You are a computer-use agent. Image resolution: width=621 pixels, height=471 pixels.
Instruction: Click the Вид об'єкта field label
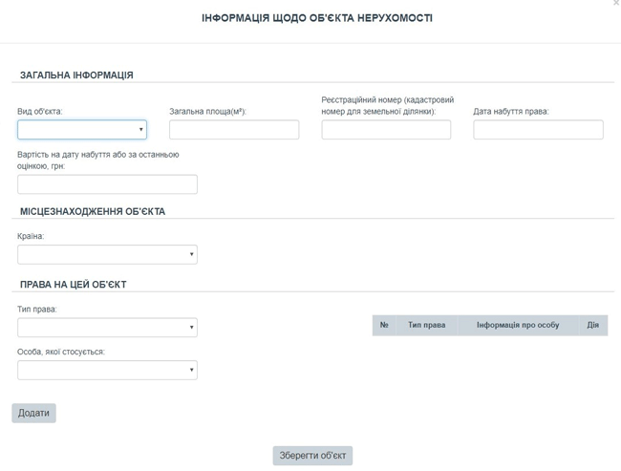[40, 112]
